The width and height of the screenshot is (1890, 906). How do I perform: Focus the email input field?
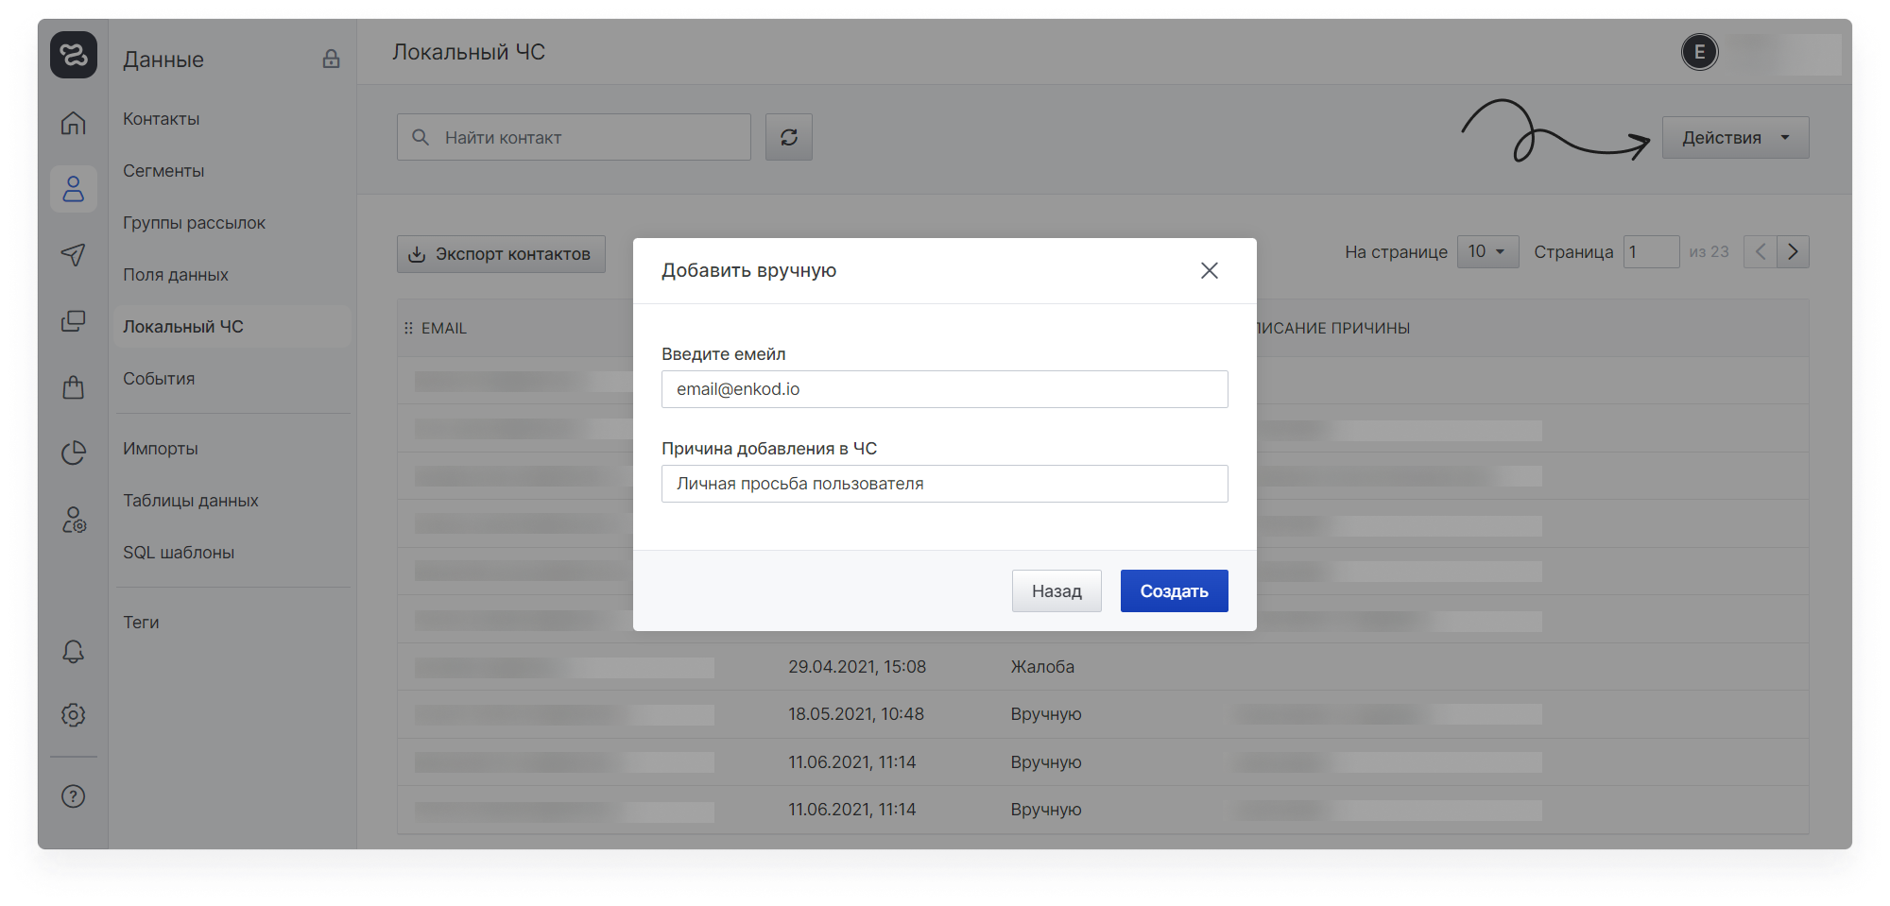pyautogui.click(x=945, y=389)
